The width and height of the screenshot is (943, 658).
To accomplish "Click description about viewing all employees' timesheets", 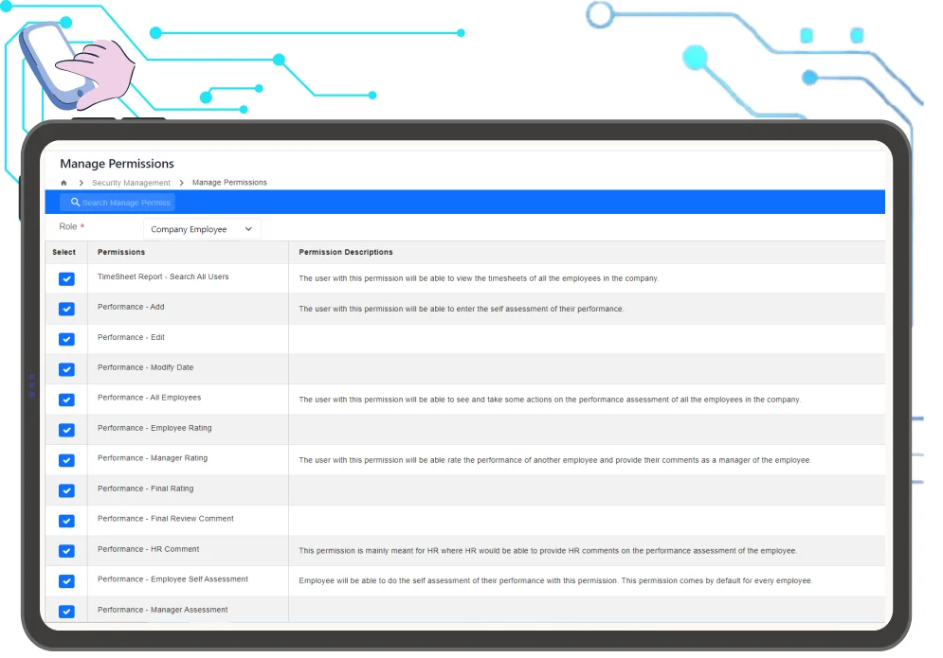I will coord(479,279).
